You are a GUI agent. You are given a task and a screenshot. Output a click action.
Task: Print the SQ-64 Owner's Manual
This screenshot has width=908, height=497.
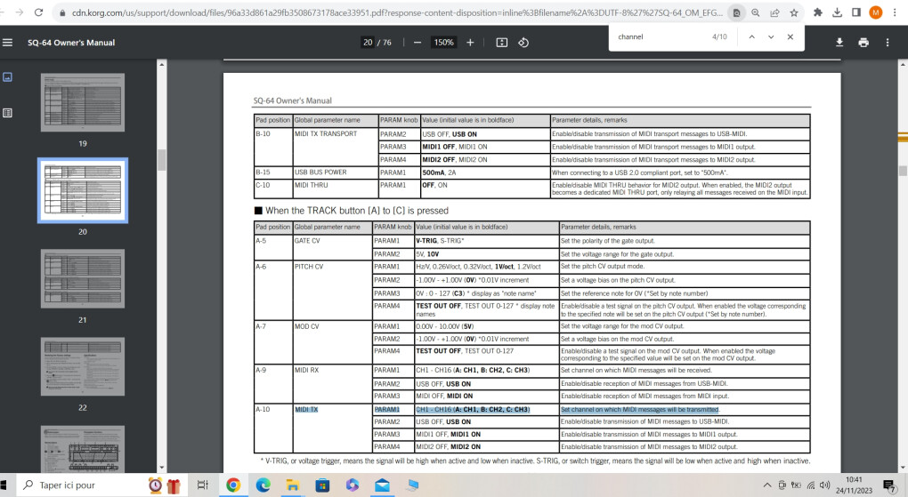click(x=863, y=43)
